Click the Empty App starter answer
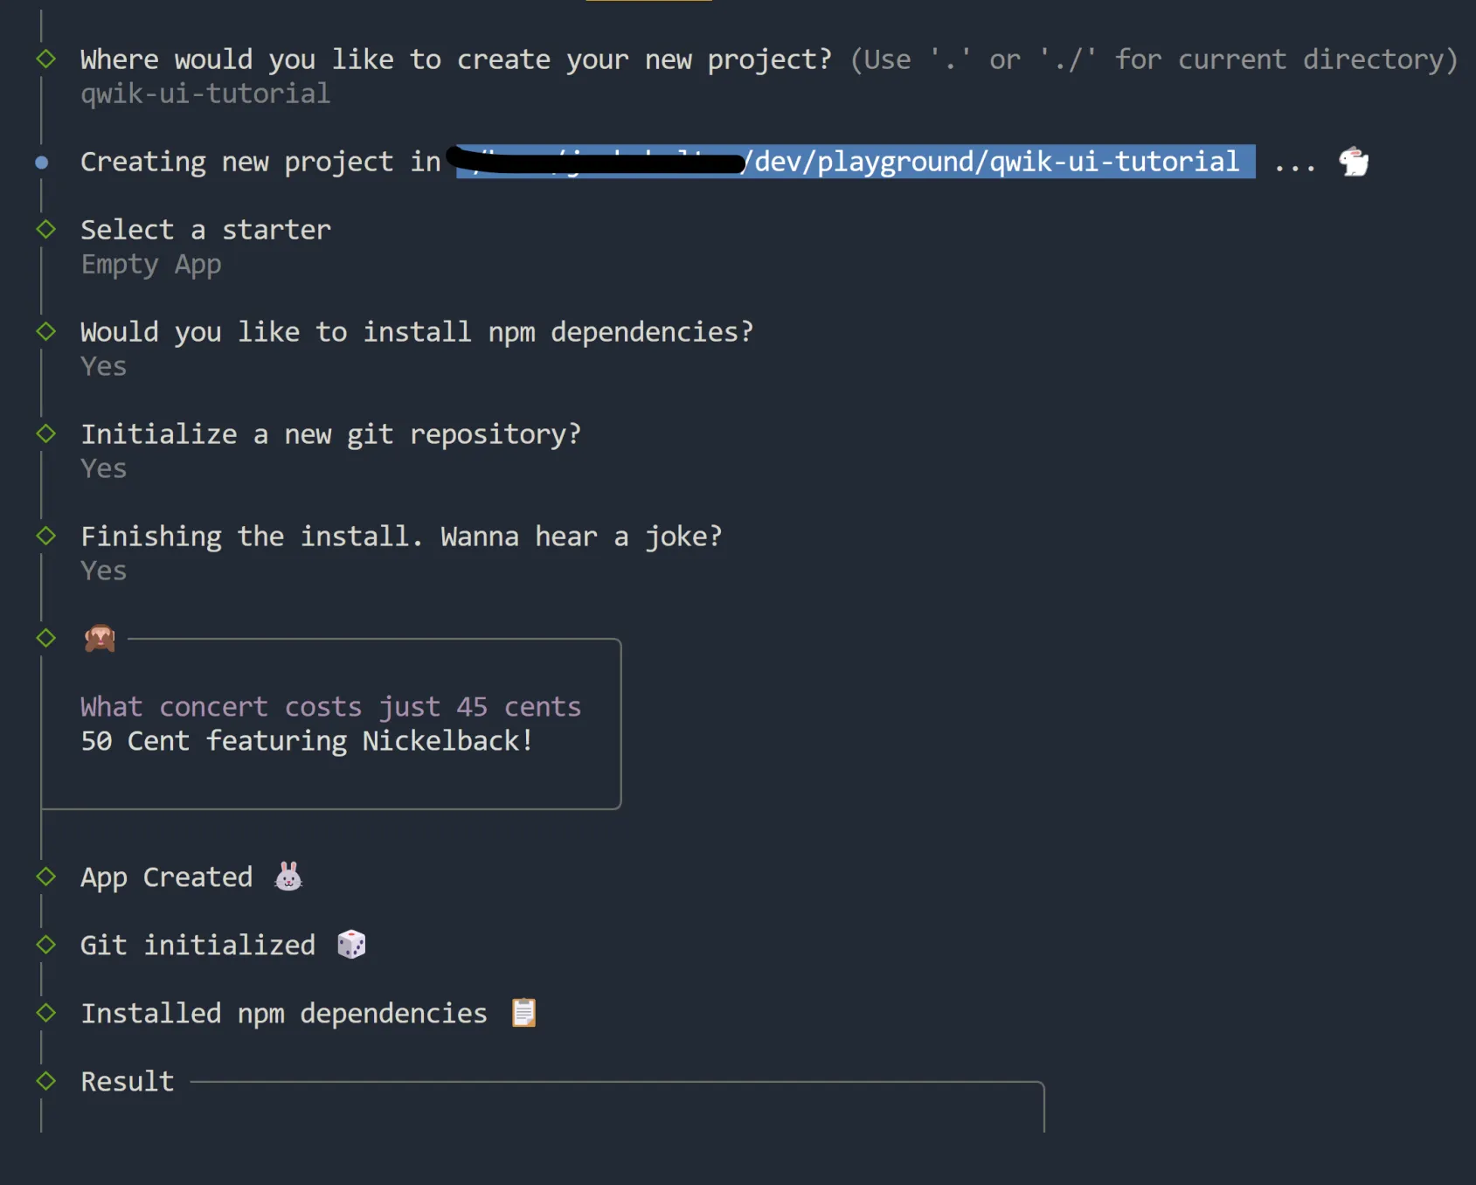This screenshot has height=1185, width=1476. 151,264
